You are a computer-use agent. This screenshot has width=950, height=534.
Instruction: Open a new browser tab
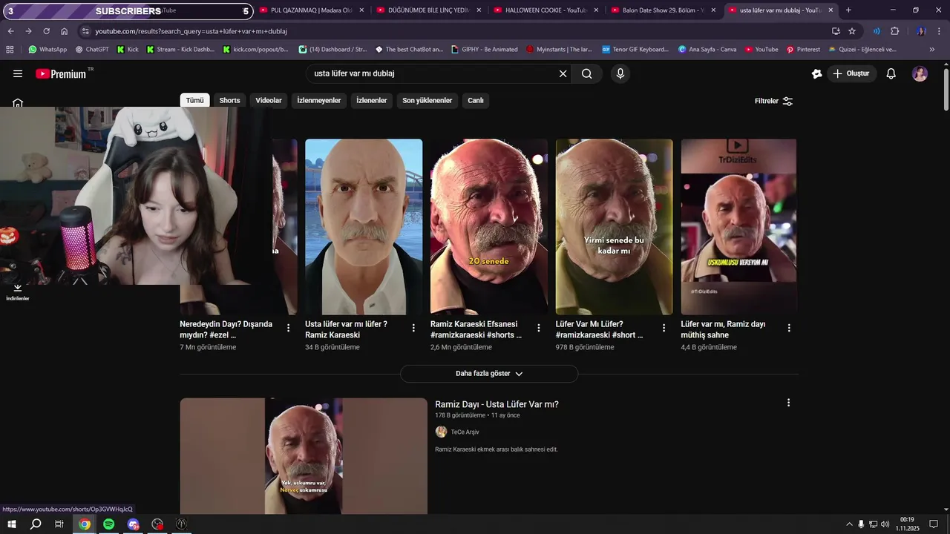pos(848,10)
